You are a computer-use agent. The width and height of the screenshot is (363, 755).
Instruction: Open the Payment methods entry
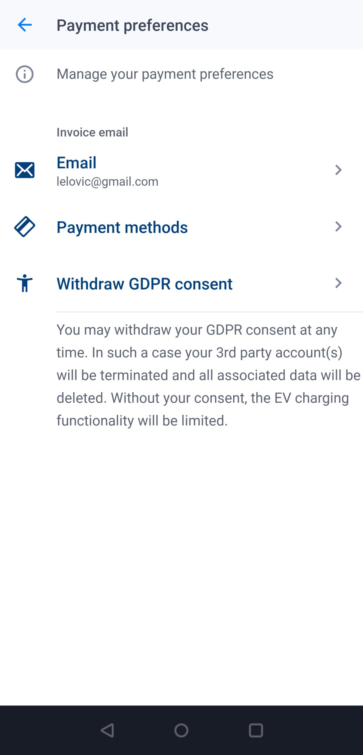122,227
